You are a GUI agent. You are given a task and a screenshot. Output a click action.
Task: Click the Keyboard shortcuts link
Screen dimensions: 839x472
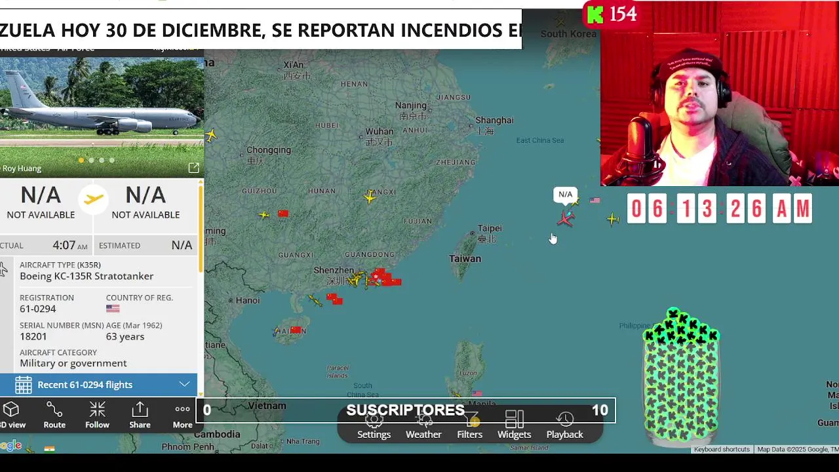[x=722, y=449]
